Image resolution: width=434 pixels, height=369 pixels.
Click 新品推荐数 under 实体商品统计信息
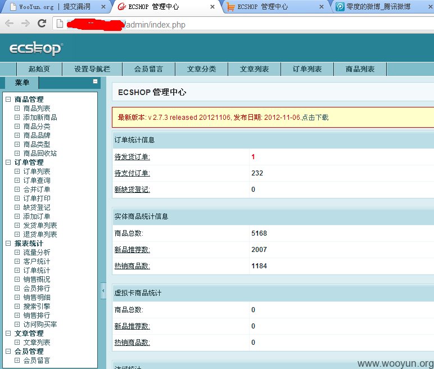coord(132,250)
